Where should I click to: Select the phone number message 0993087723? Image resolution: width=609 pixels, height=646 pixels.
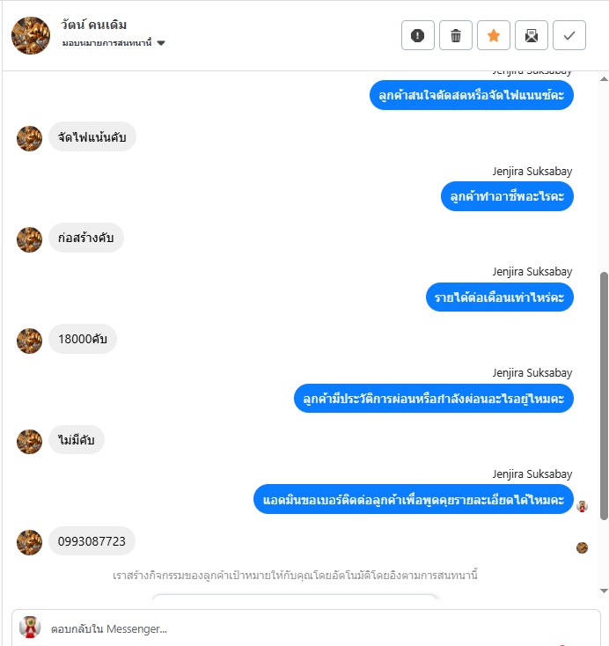tap(92, 541)
